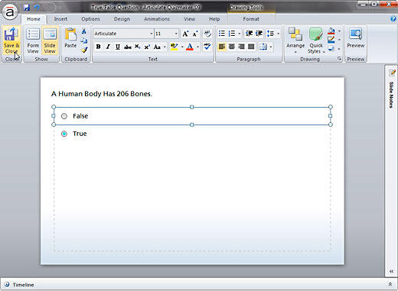398x291 pixels.
Task: Toggle Slide View display
Action: tap(50, 40)
